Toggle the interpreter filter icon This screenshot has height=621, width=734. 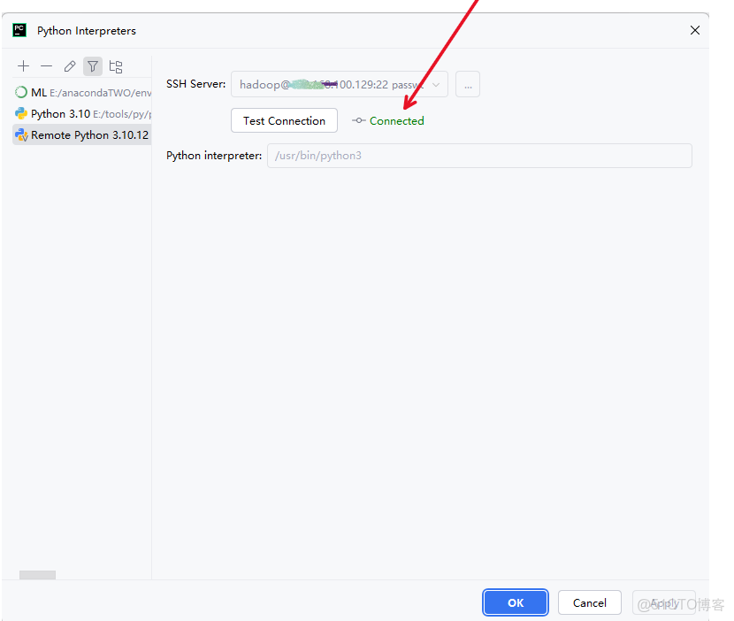[x=93, y=65]
